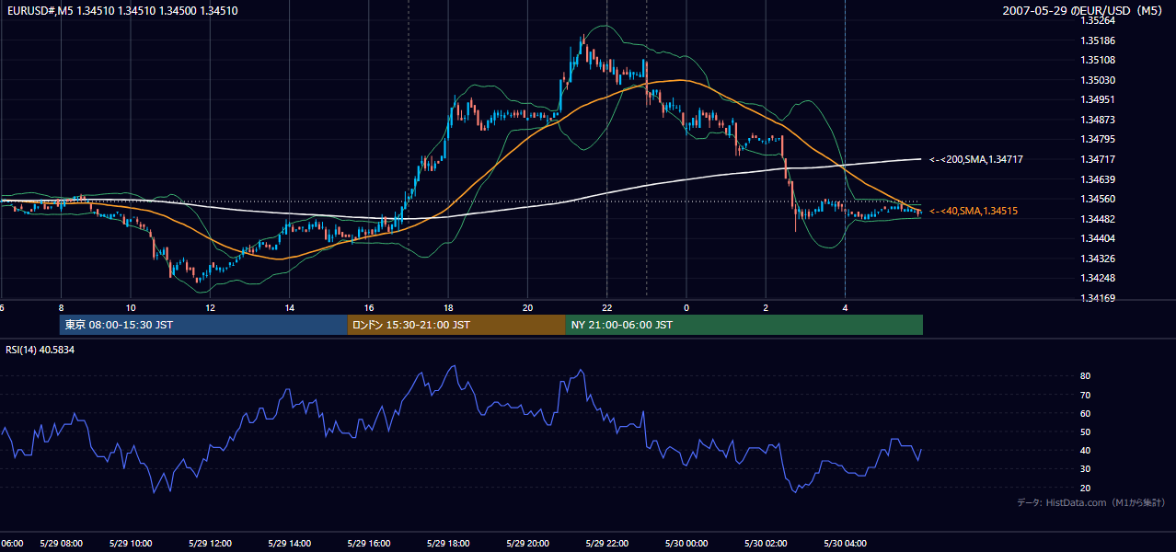1176x552 pixels.
Task: Click price axis value 1.35264
Action: (x=1097, y=20)
